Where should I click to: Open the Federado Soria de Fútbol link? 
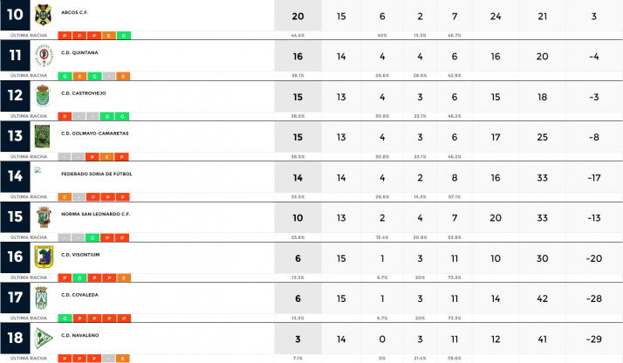(x=95, y=174)
